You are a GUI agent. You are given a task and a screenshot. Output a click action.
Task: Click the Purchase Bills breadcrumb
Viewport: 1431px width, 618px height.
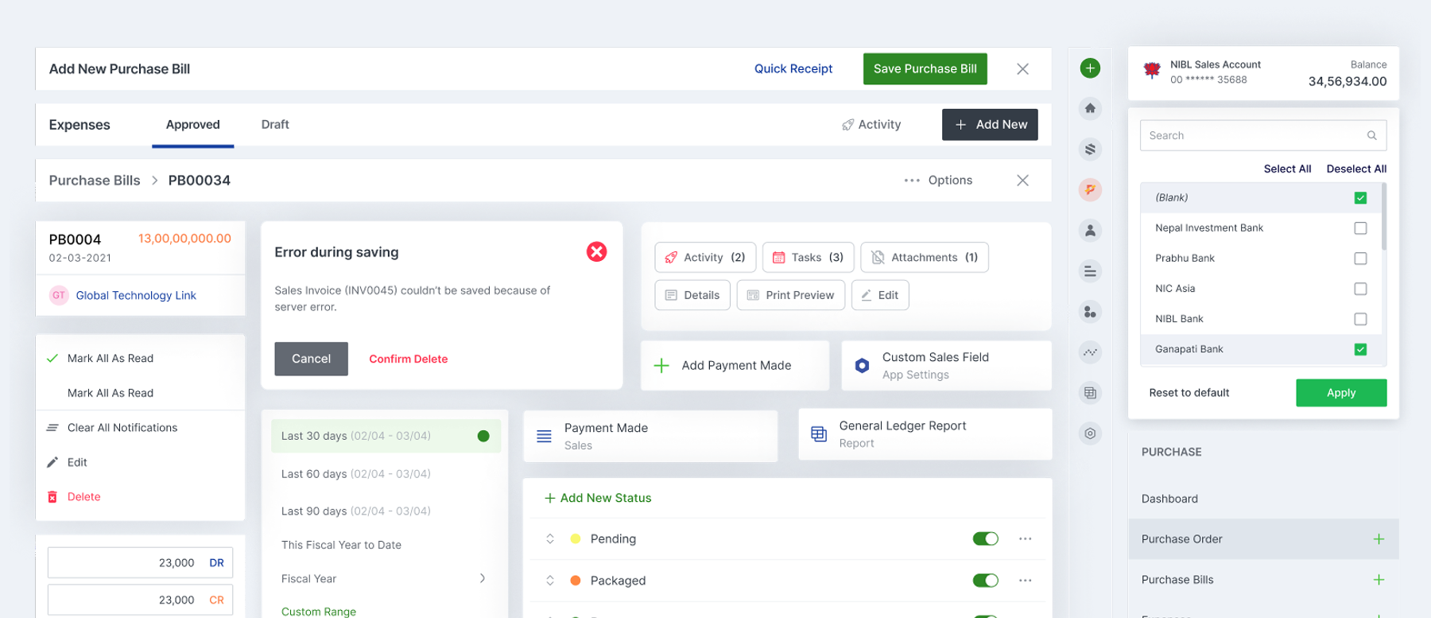point(95,181)
